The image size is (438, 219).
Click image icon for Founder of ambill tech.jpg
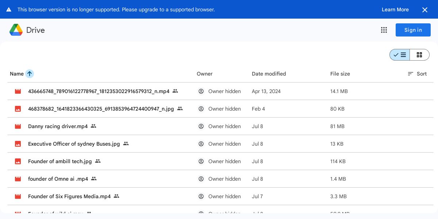point(18,161)
